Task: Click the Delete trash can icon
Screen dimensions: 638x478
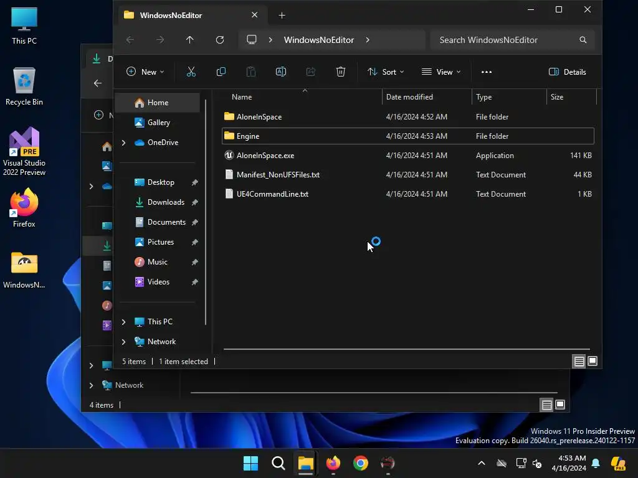Action: (x=341, y=72)
